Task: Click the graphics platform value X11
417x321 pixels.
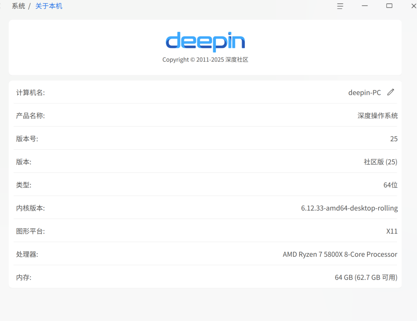Action: 392,231
